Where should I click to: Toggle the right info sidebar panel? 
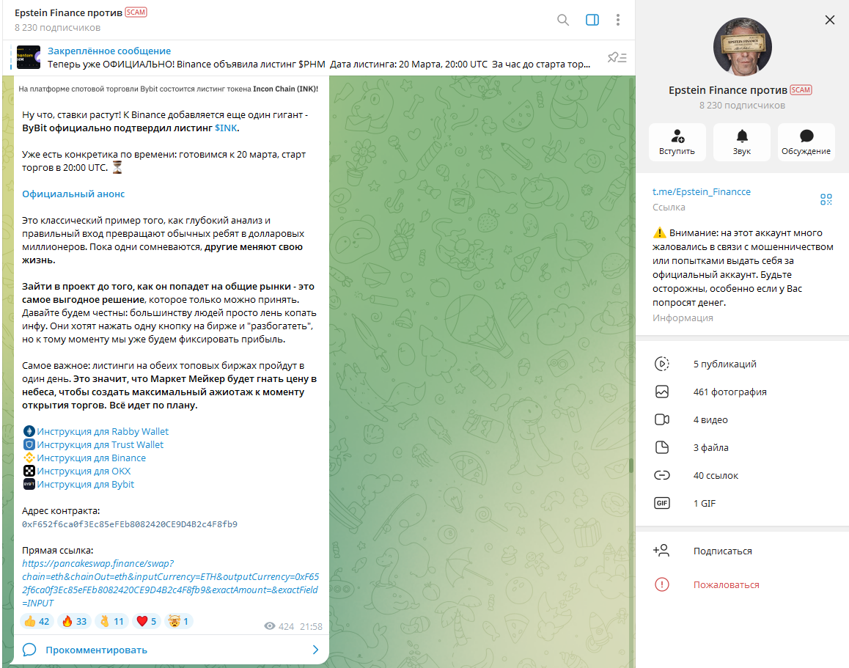[x=592, y=20]
